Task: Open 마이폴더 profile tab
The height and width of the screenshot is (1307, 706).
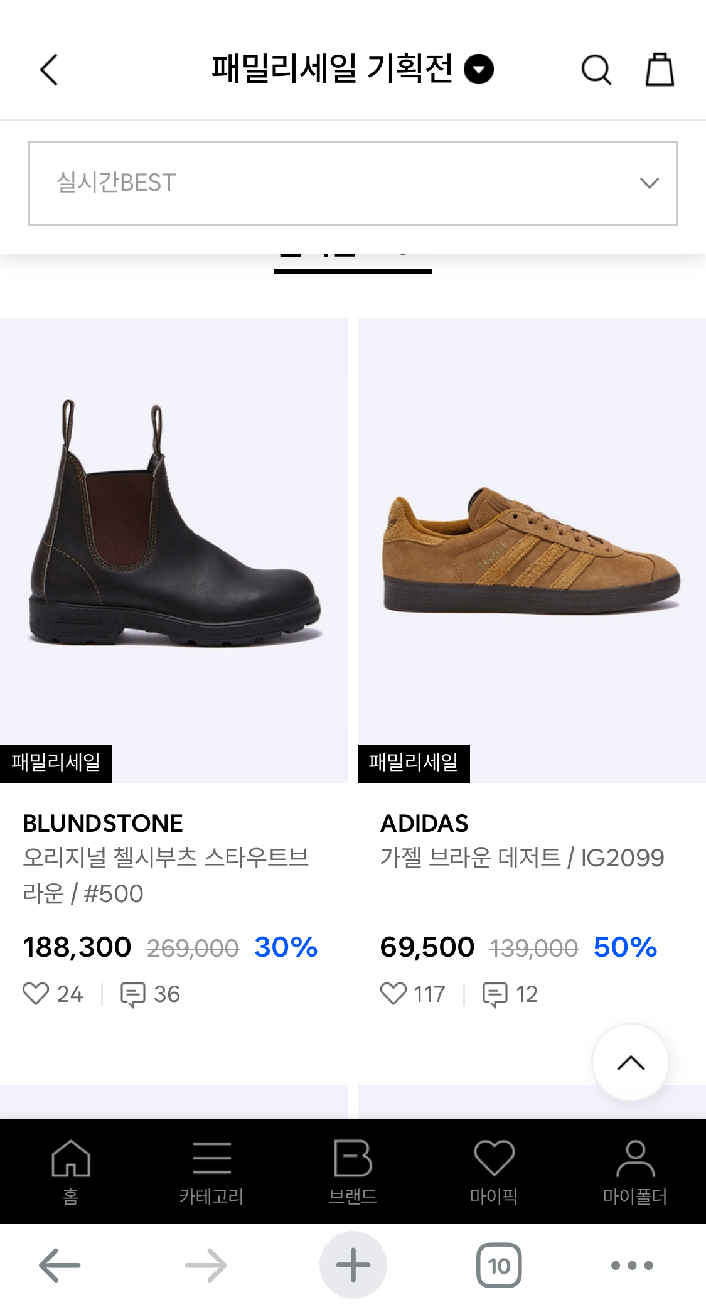Action: pos(634,1171)
